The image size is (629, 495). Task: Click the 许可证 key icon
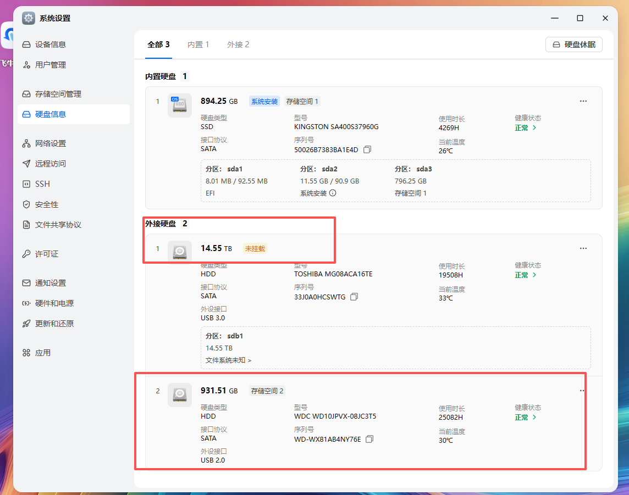coord(26,254)
